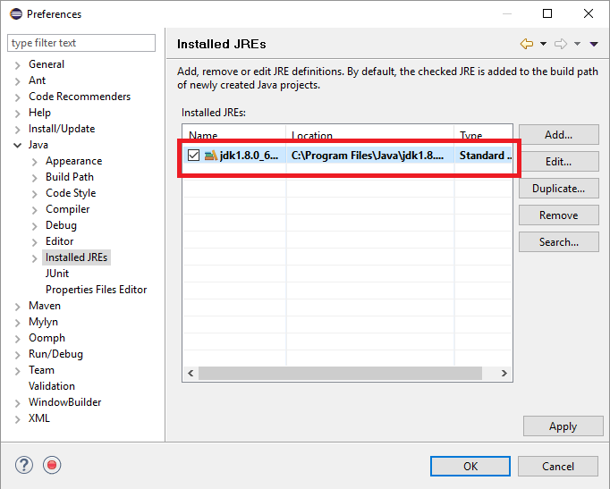Expand the Editor subnode

click(x=34, y=242)
